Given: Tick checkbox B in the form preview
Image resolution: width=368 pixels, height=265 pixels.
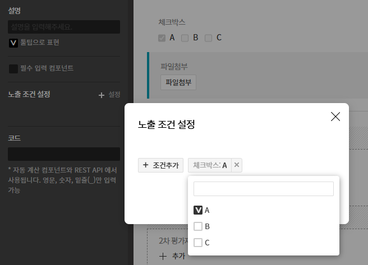Looking at the screenshot, I should 185,38.
